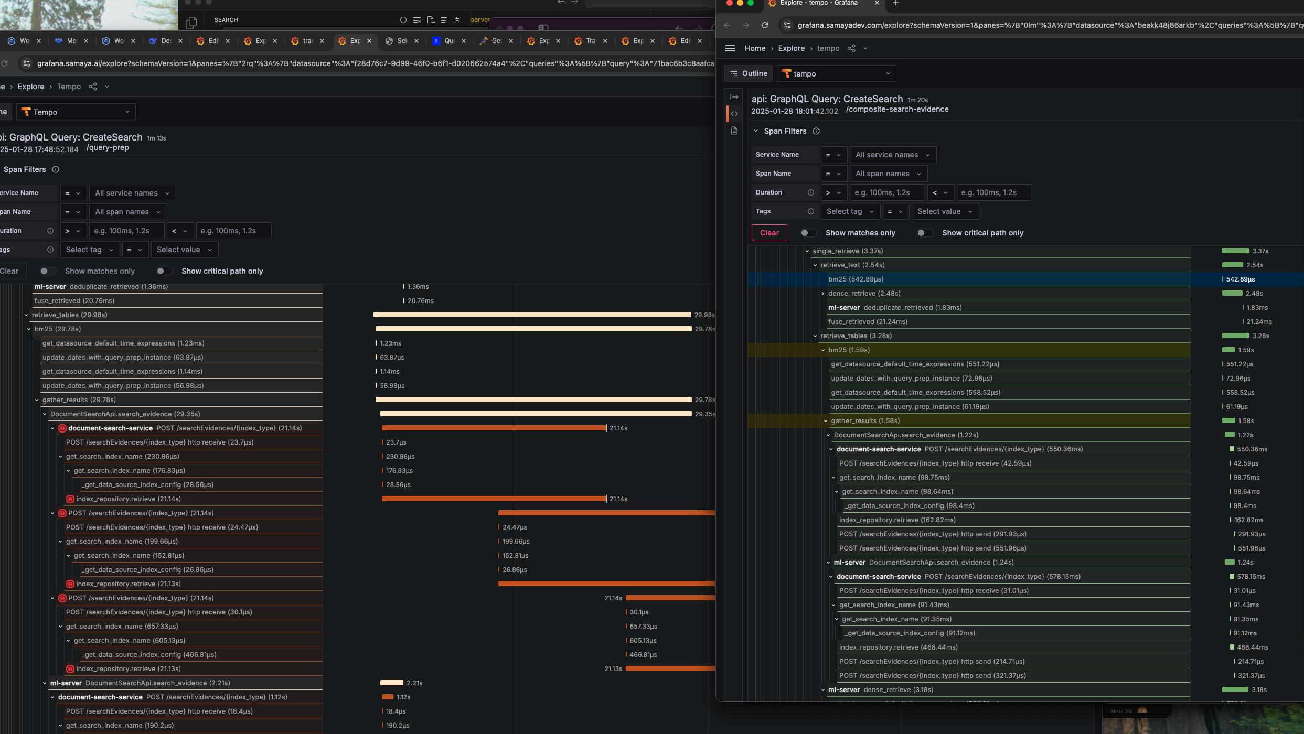Click Span Filters info icon in right window

816,131
